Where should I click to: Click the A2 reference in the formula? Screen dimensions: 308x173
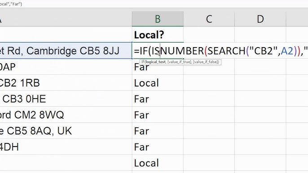click(x=287, y=51)
